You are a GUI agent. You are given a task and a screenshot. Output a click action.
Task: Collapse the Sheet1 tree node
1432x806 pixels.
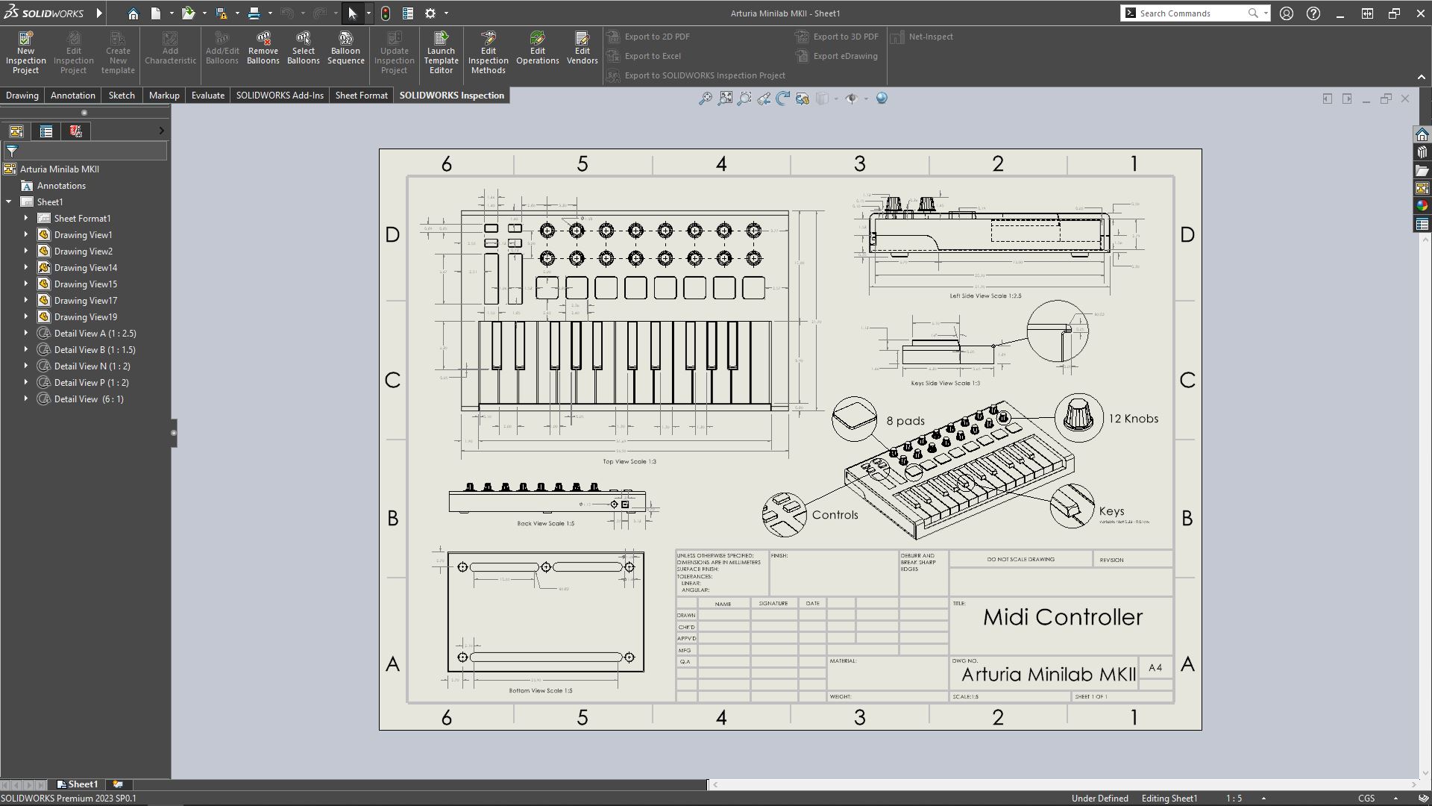pos(9,202)
